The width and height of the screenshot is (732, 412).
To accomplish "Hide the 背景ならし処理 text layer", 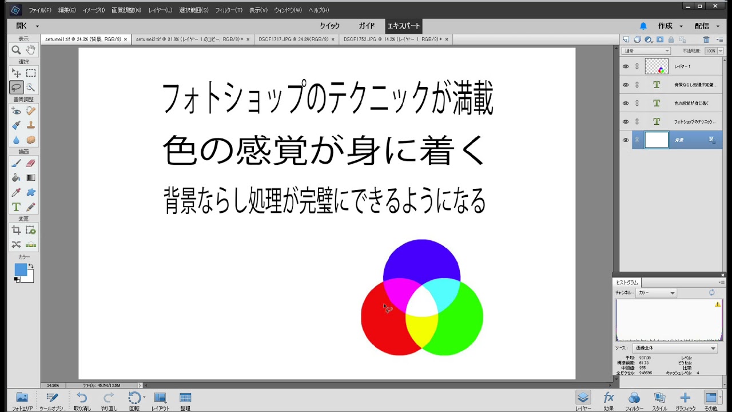I will coord(626,85).
